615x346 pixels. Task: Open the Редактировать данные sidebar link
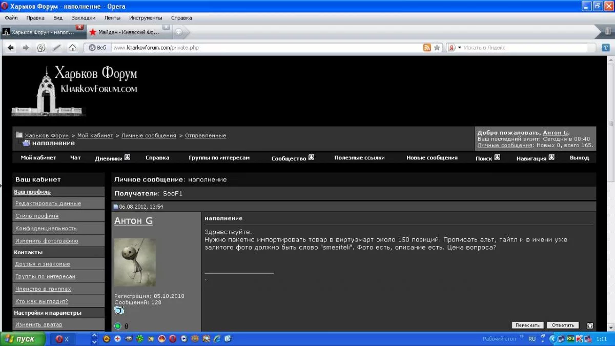pos(48,203)
